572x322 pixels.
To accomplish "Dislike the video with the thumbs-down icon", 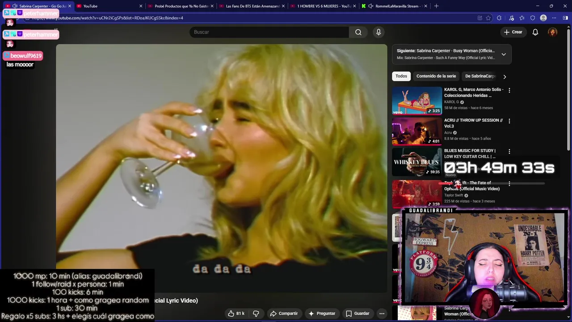I will point(256,314).
